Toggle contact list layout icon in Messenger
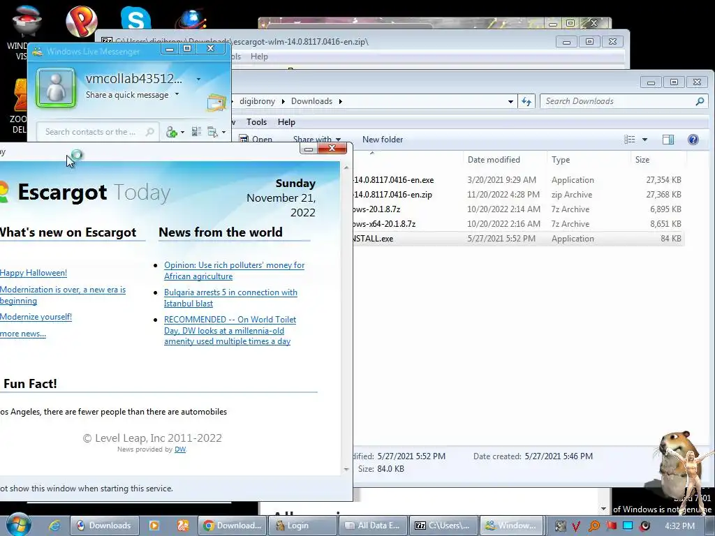Screen dimensions: 715x536 [x=196, y=132]
